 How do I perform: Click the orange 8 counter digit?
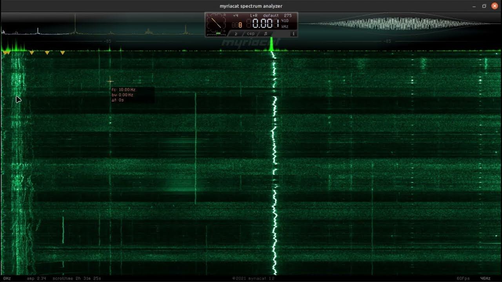240,25
